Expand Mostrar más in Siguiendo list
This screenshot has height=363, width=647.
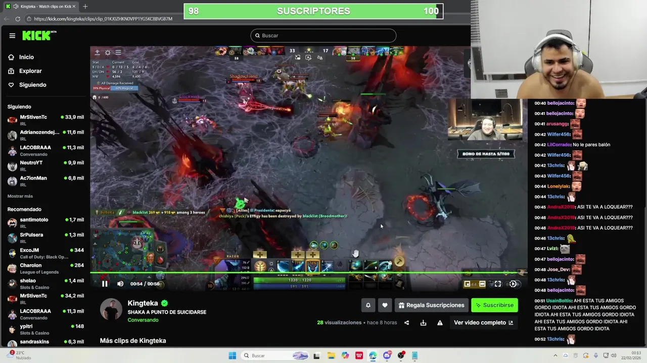pos(20,196)
